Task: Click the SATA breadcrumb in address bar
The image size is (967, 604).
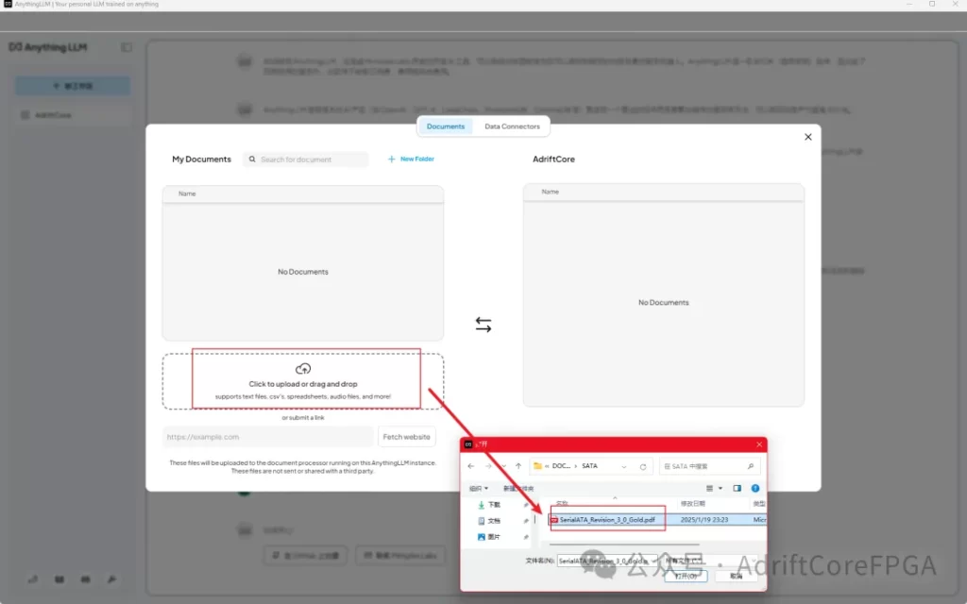Action: tap(589, 466)
